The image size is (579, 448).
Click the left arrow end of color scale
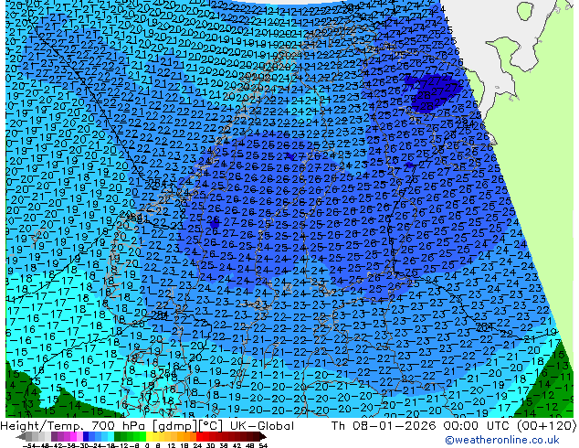tap(21, 437)
